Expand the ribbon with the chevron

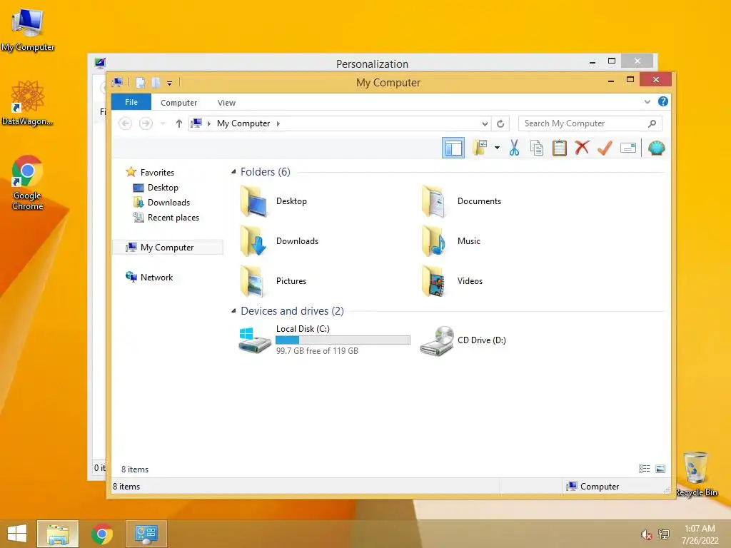pos(647,101)
